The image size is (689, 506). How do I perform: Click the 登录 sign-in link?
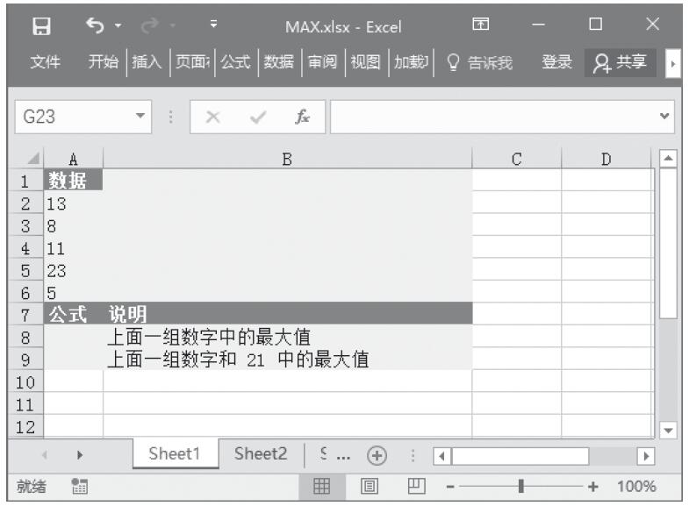click(556, 62)
